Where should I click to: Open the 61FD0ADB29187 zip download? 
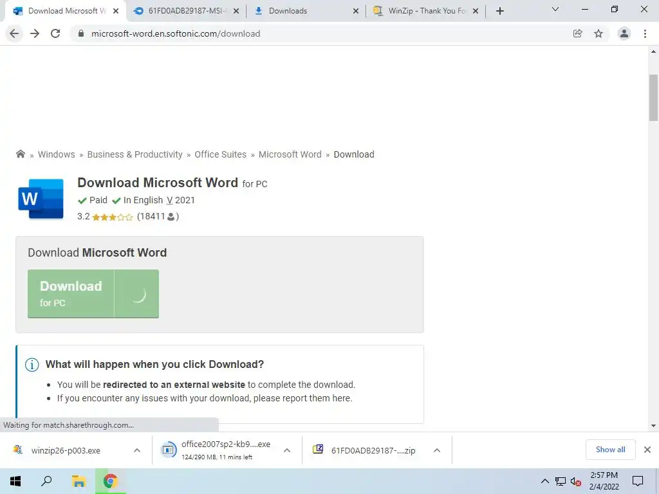[365, 450]
